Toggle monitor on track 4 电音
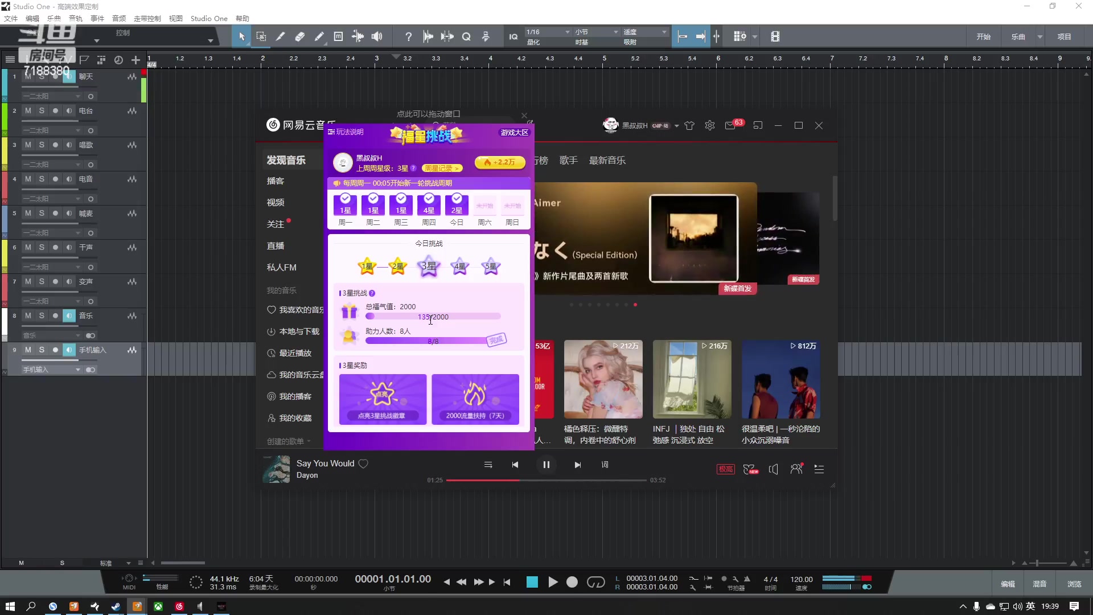 pyautogui.click(x=69, y=179)
